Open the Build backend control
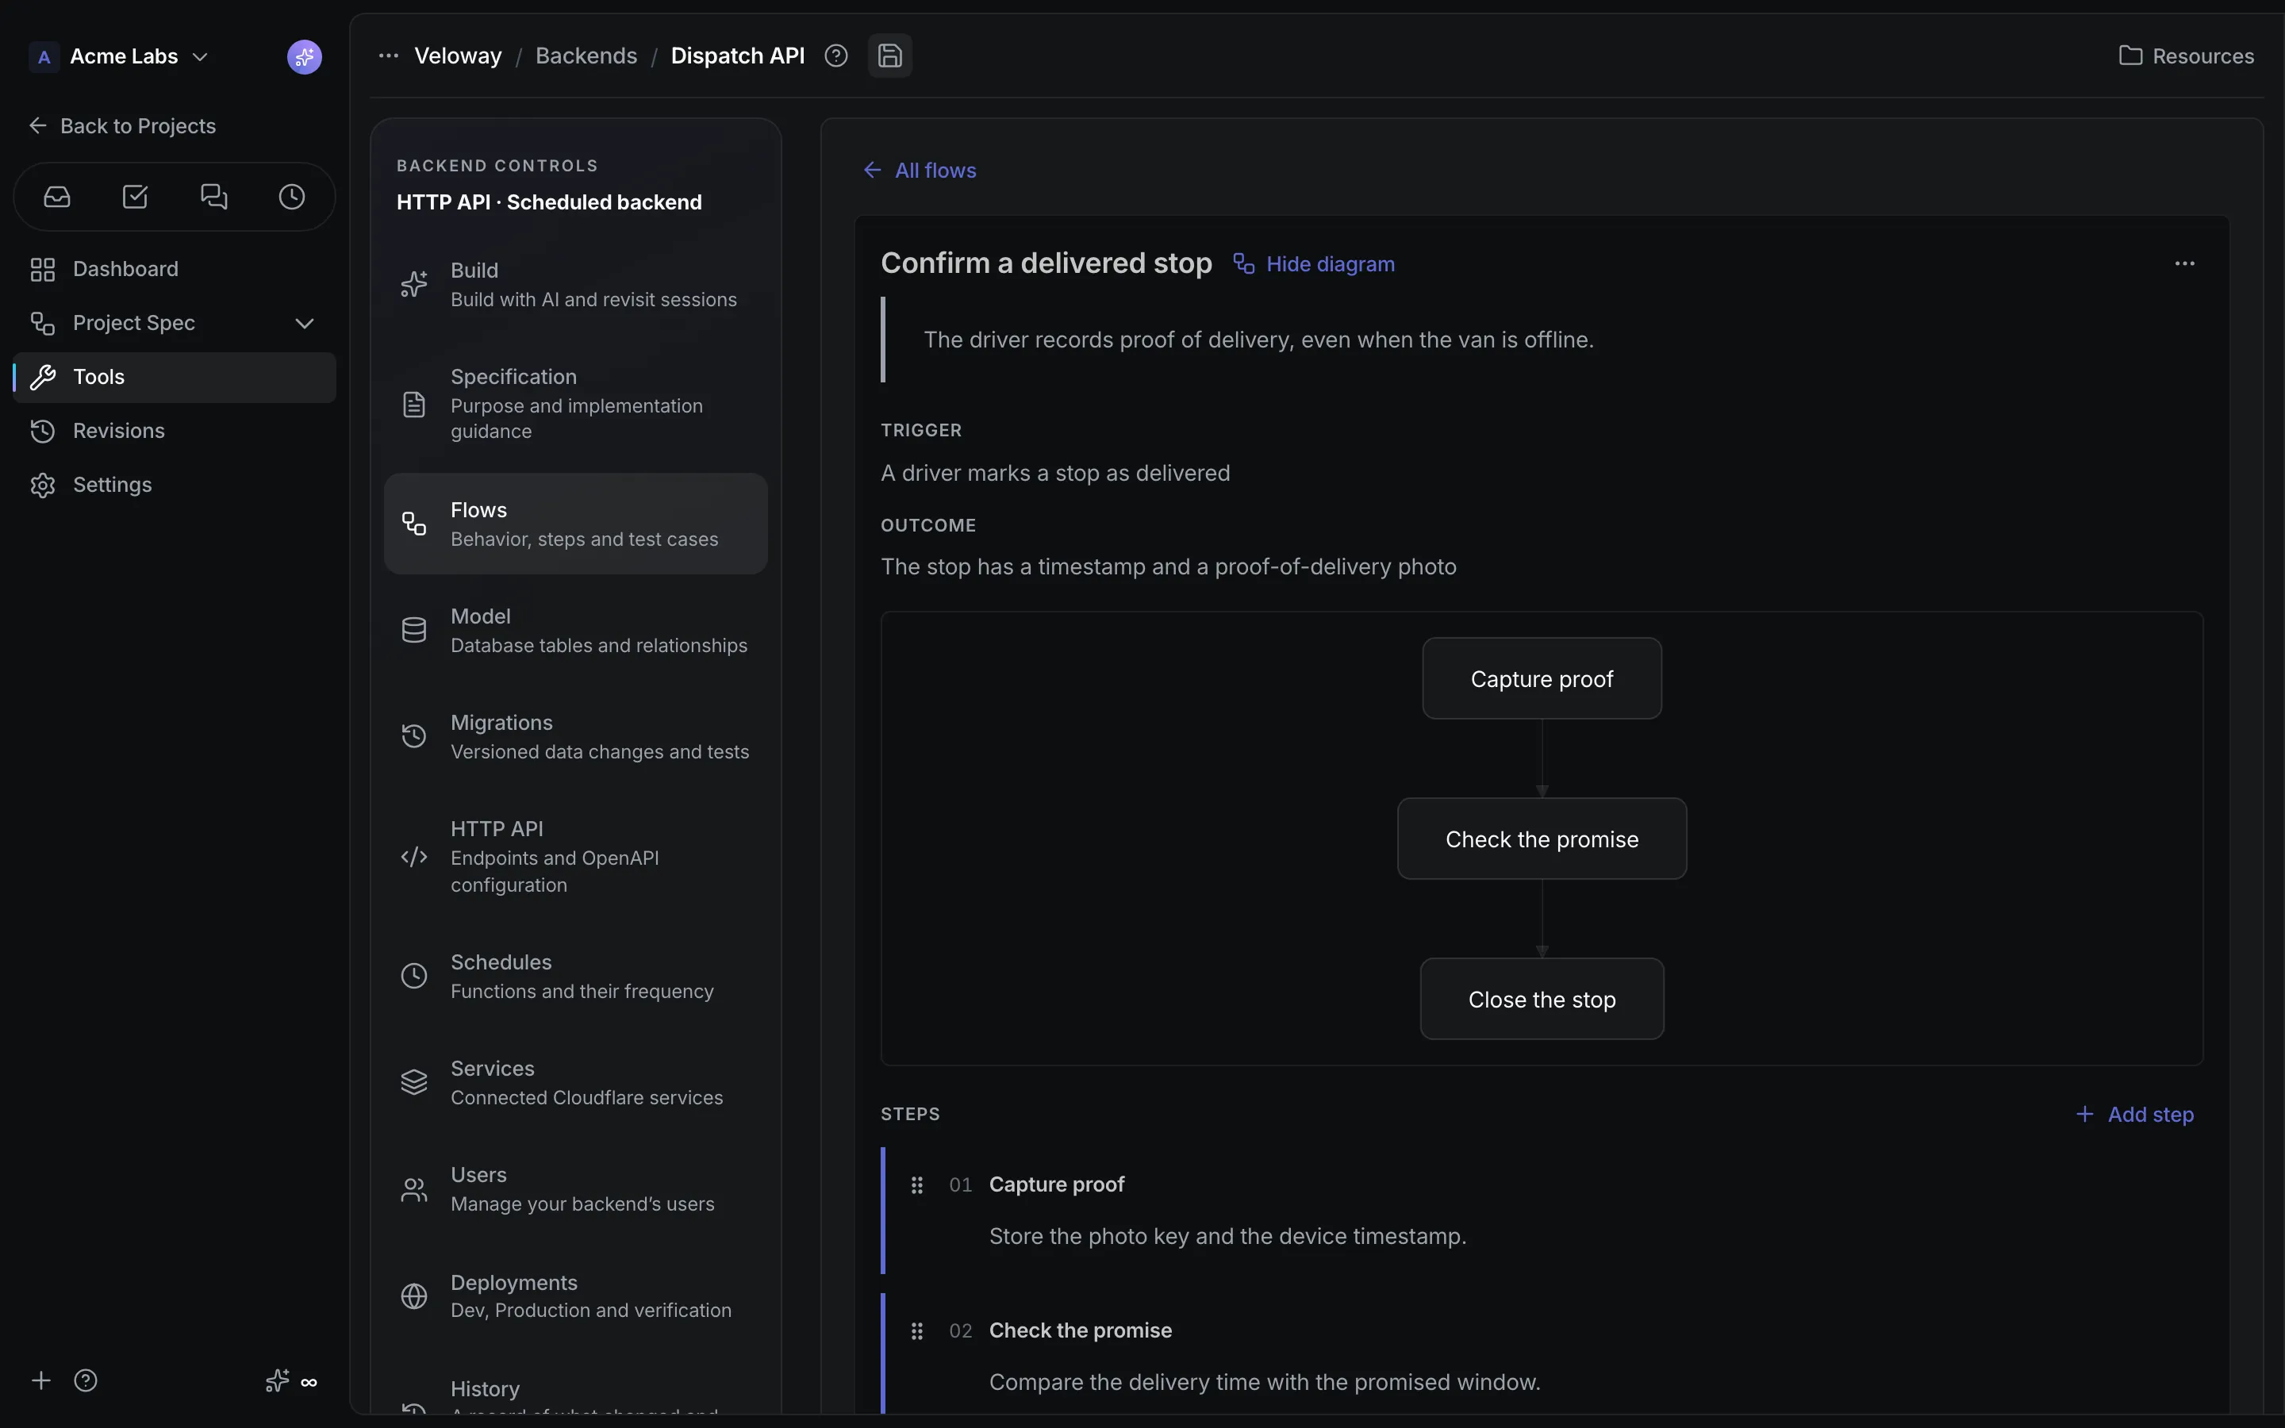The width and height of the screenshot is (2285, 1428). (x=575, y=284)
